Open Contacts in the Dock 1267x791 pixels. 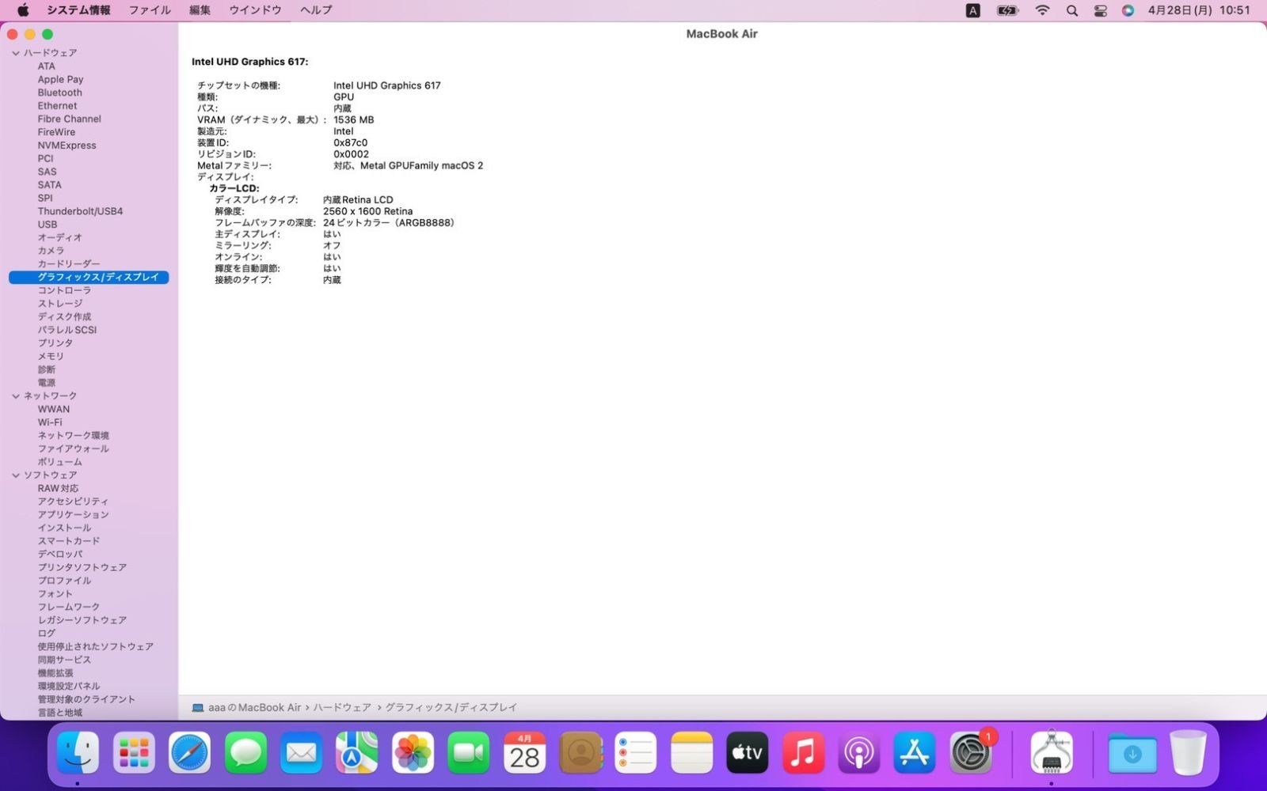tap(580, 752)
